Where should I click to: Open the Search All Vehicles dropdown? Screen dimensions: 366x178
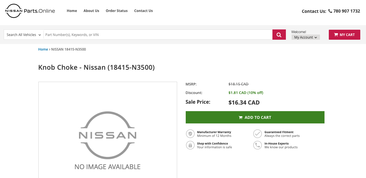[x=24, y=35]
